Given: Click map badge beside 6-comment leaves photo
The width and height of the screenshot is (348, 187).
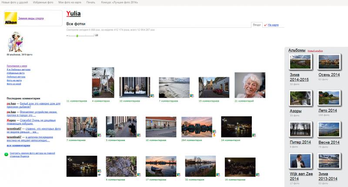Looking at the screenshot, I should [x=139, y=175].
